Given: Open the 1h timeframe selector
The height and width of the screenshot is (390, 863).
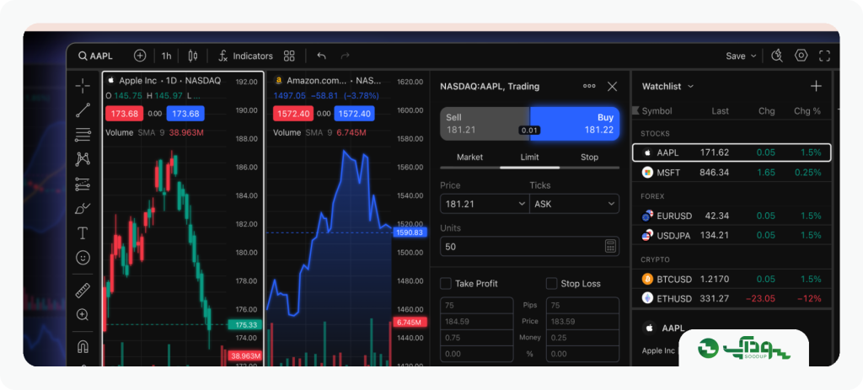Looking at the screenshot, I should 166,56.
